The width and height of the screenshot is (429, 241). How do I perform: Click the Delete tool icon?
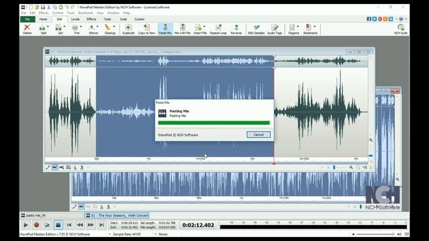point(27,29)
